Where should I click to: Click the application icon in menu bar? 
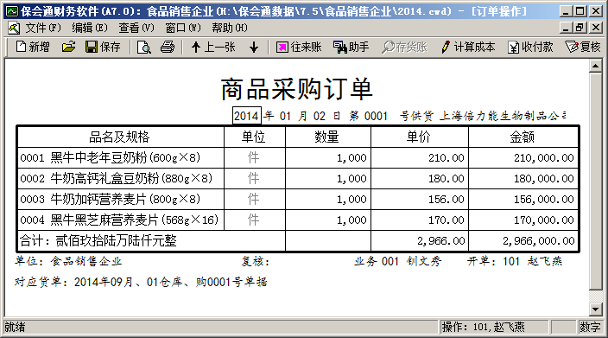[x=14, y=28]
